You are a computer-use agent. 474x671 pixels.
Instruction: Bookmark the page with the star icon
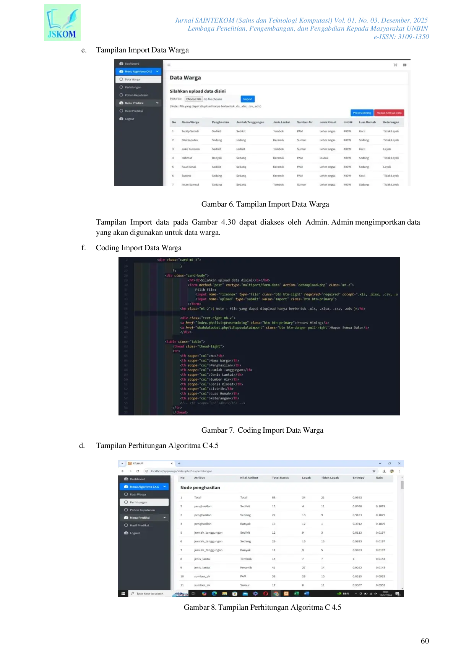point(374,471)
